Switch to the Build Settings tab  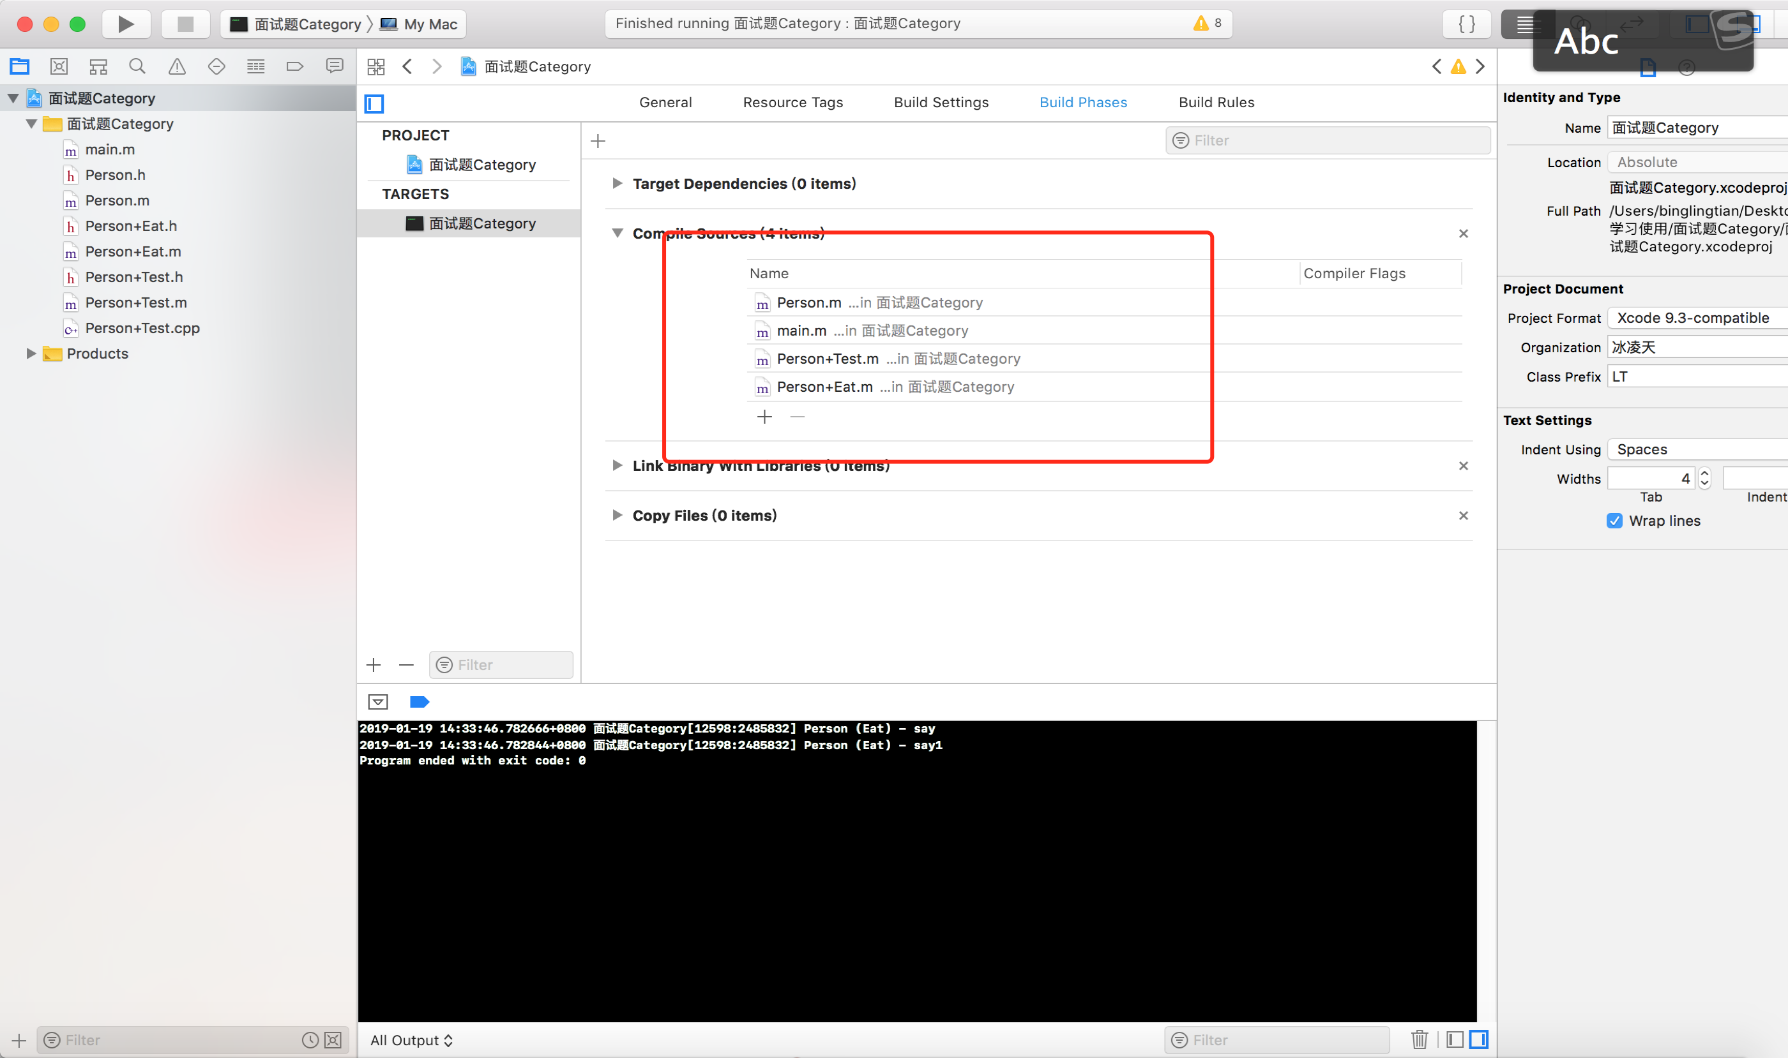click(x=941, y=103)
